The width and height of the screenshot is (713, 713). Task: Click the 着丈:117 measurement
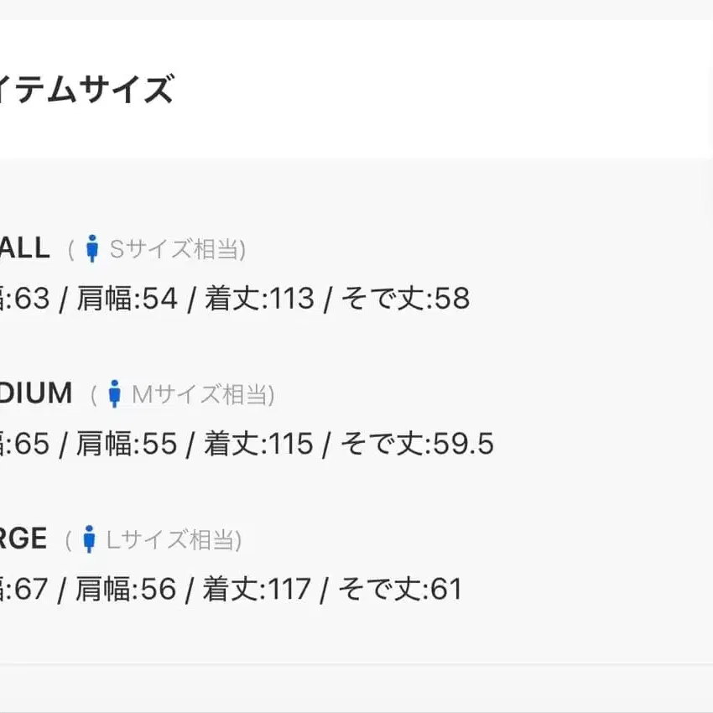click(257, 589)
